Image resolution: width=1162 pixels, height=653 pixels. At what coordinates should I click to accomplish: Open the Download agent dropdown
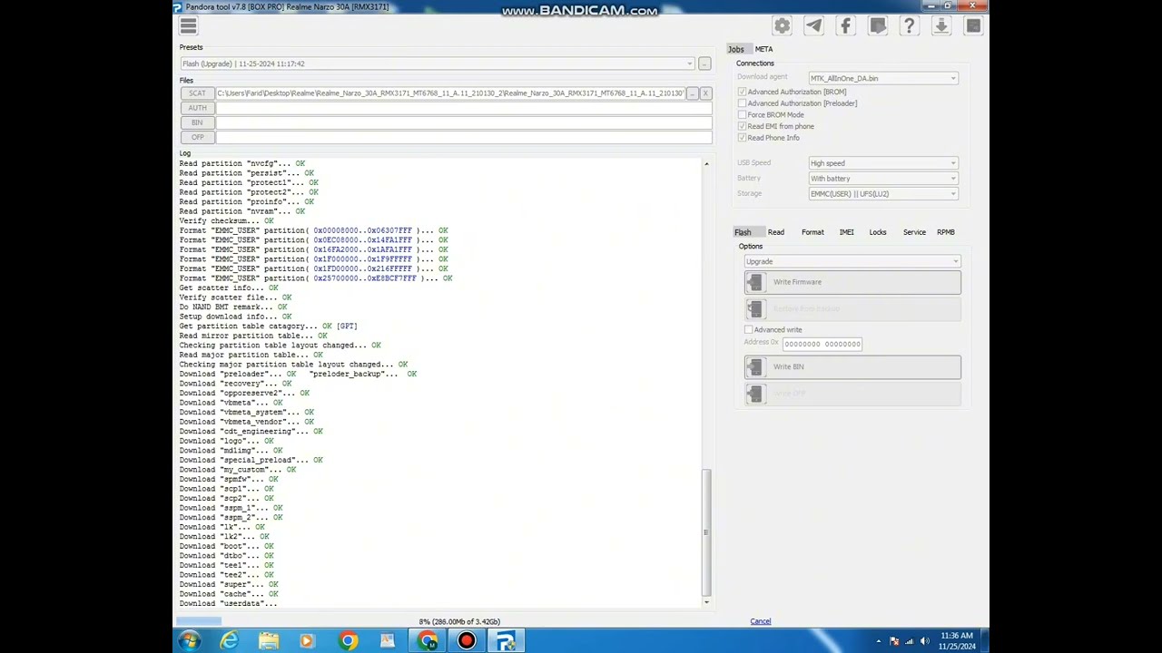(x=883, y=78)
